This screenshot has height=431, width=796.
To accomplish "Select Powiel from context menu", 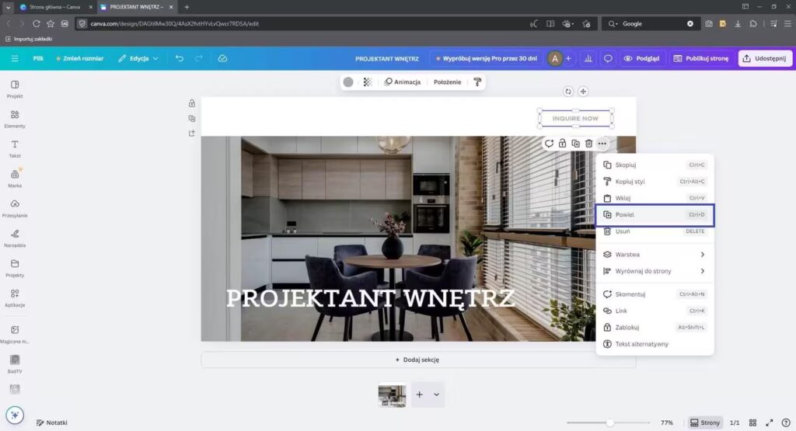I will [x=655, y=214].
